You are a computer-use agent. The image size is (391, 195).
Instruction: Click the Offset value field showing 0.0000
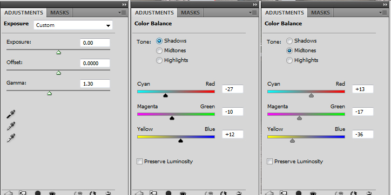tap(95, 63)
